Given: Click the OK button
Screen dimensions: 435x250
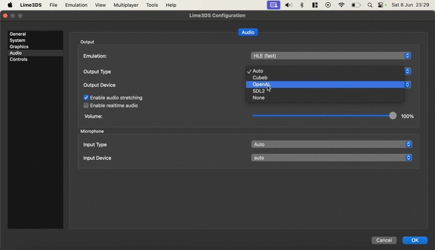Looking at the screenshot, I should click(x=415, y=240).
